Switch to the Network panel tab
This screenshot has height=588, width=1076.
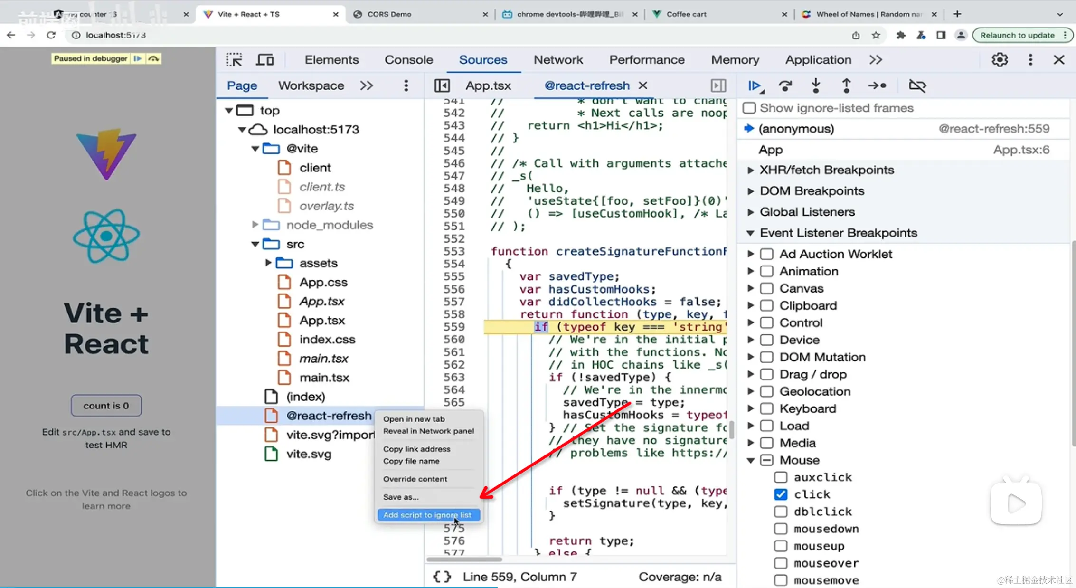coord(558,60)
